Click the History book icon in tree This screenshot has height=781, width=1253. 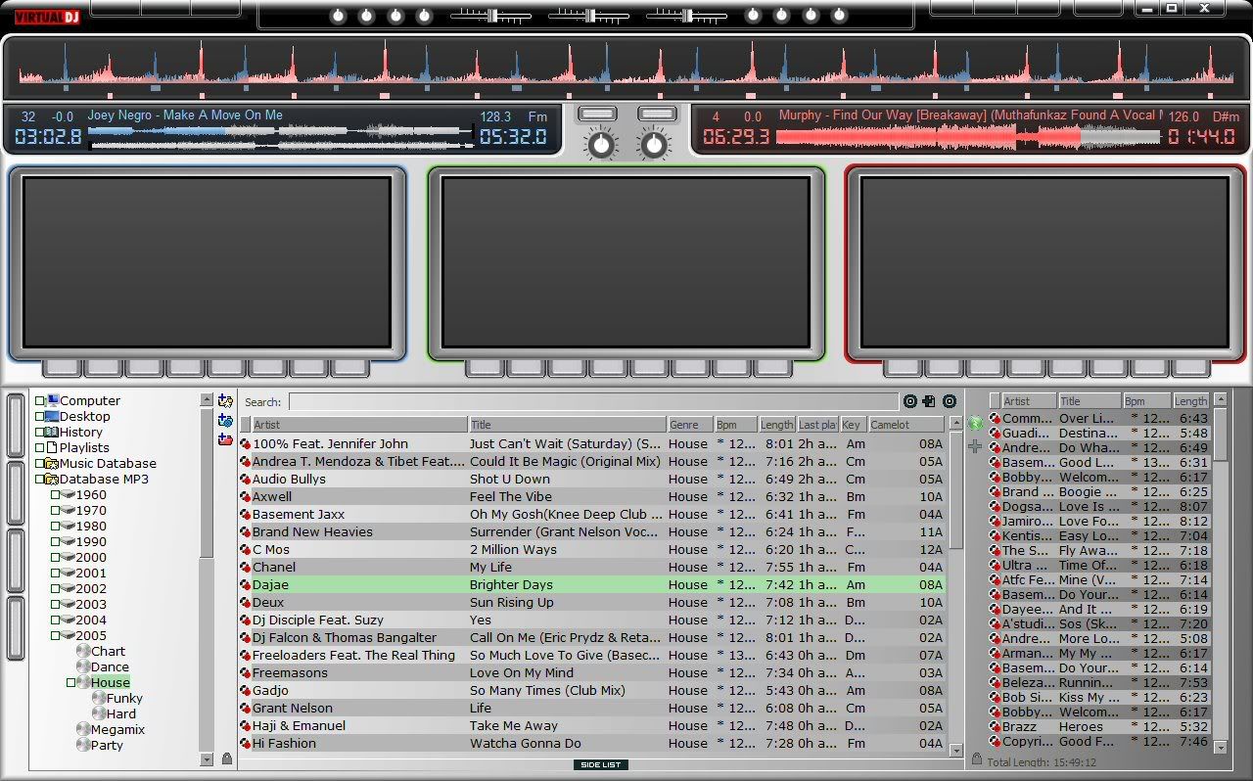52,432
